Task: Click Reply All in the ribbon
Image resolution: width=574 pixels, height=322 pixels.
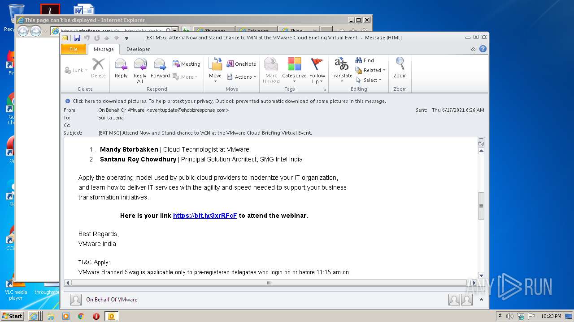Action: (x=140, y=71)
